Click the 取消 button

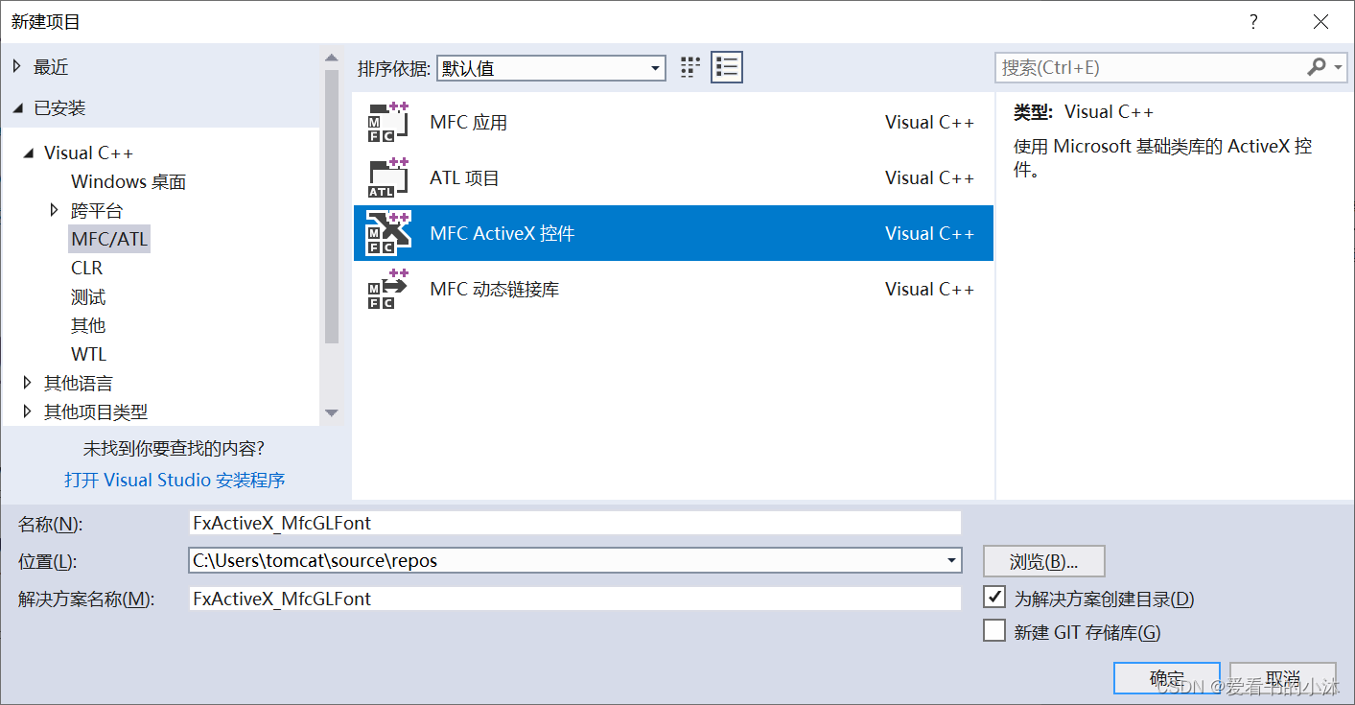(x=1283, y=677)
